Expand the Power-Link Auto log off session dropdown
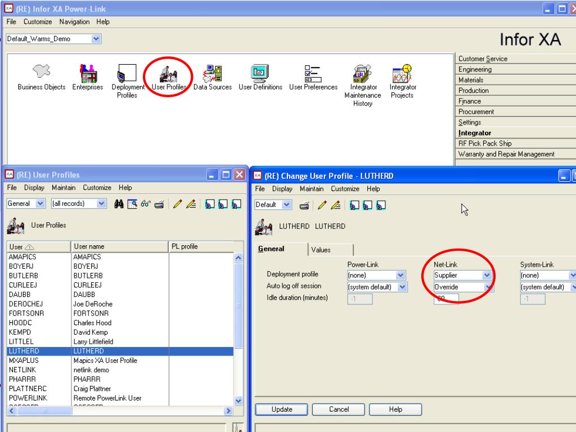Image resolution: width=576 pixels, height=432 pixels. [x=401, y=287]
